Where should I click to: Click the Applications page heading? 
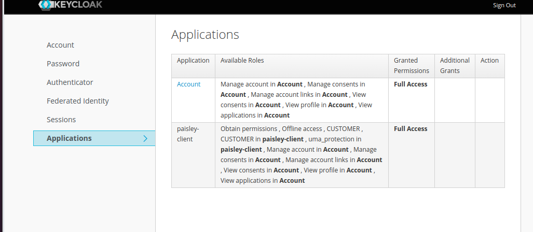tap(205, 35)
